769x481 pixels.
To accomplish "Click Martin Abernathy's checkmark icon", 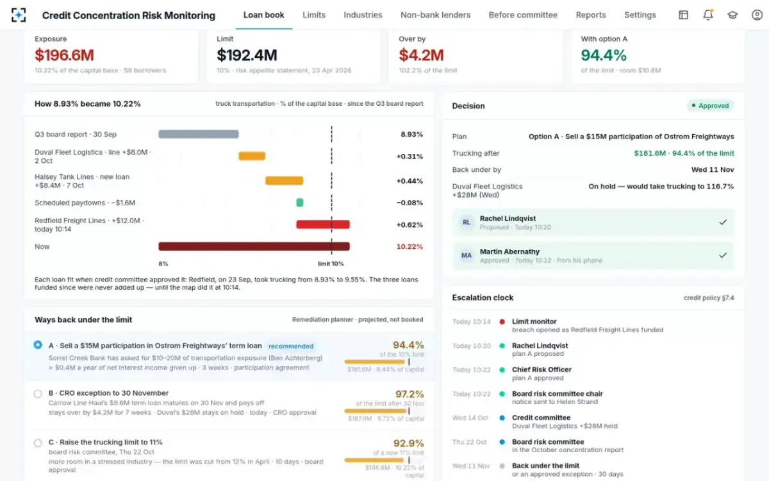I will (x=723, y=255).
